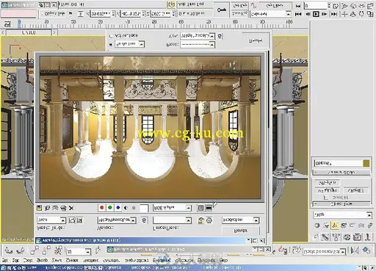Open selection filter dropdown in main toolbar
The image size is (376, 271).
79,251
